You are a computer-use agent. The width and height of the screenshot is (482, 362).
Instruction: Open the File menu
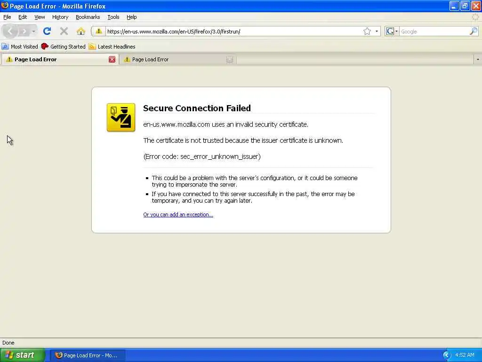[x=7, y=17]
